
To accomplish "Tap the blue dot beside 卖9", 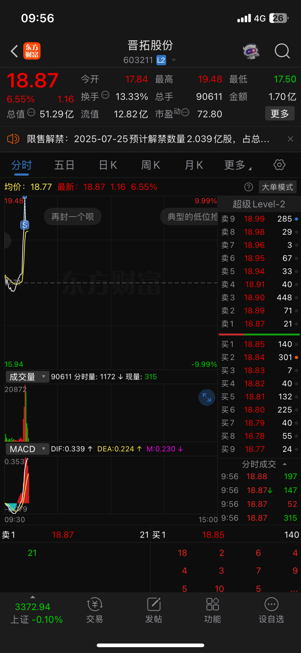I will coord(297,219).
